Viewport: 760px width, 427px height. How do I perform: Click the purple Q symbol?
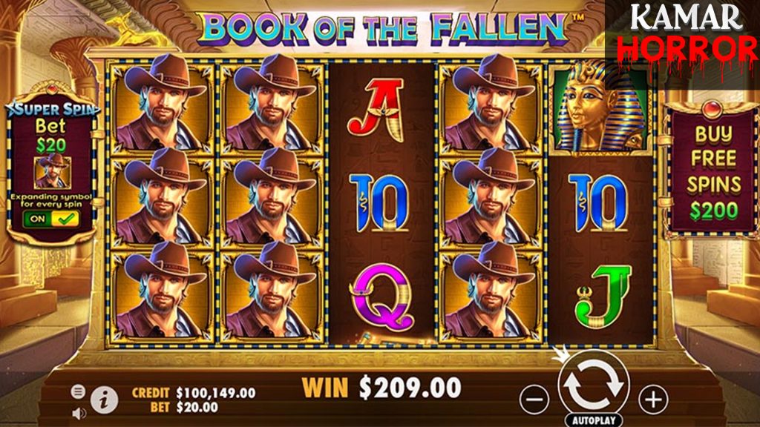[382, 297]
